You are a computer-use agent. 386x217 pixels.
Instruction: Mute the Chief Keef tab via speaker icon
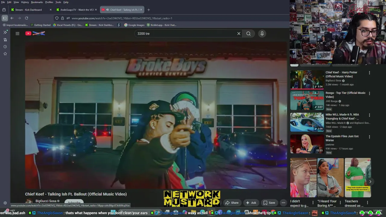107,10
